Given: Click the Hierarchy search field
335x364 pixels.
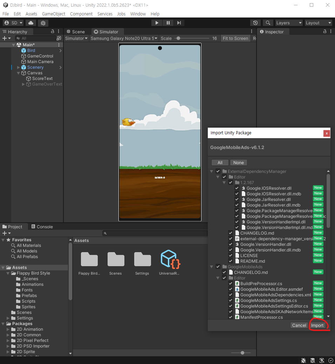Looking at the screenshot, I should [x=35, y=38].
